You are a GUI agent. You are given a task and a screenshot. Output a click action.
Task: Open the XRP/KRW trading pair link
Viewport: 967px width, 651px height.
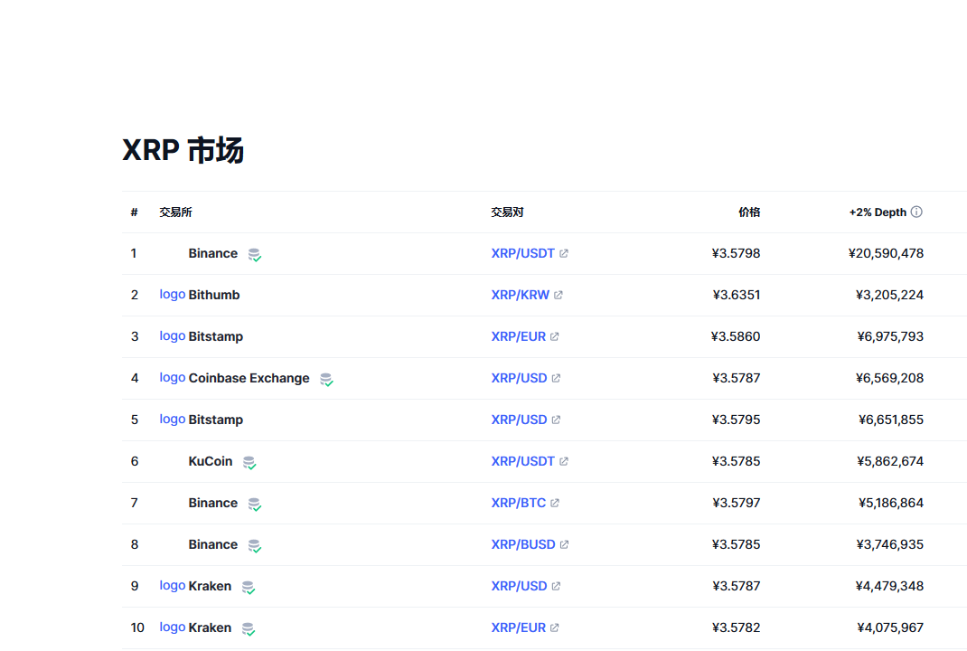click(520, 295)
